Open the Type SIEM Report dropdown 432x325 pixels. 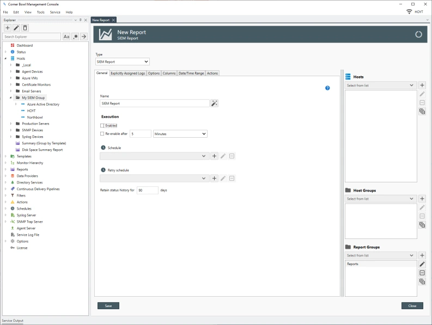pos(123,62)
